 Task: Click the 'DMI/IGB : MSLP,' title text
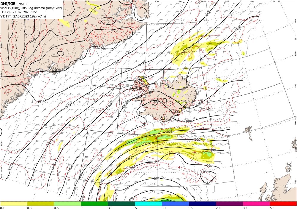14,3
